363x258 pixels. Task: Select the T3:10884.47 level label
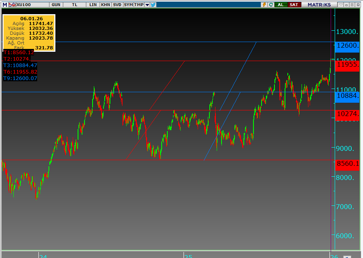(20, 66)
